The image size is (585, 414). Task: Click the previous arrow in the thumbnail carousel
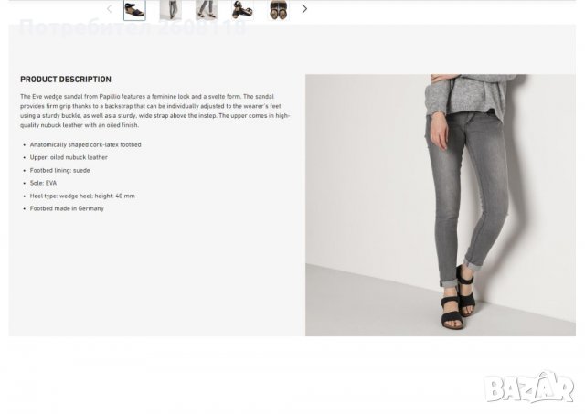click(110, 9)
